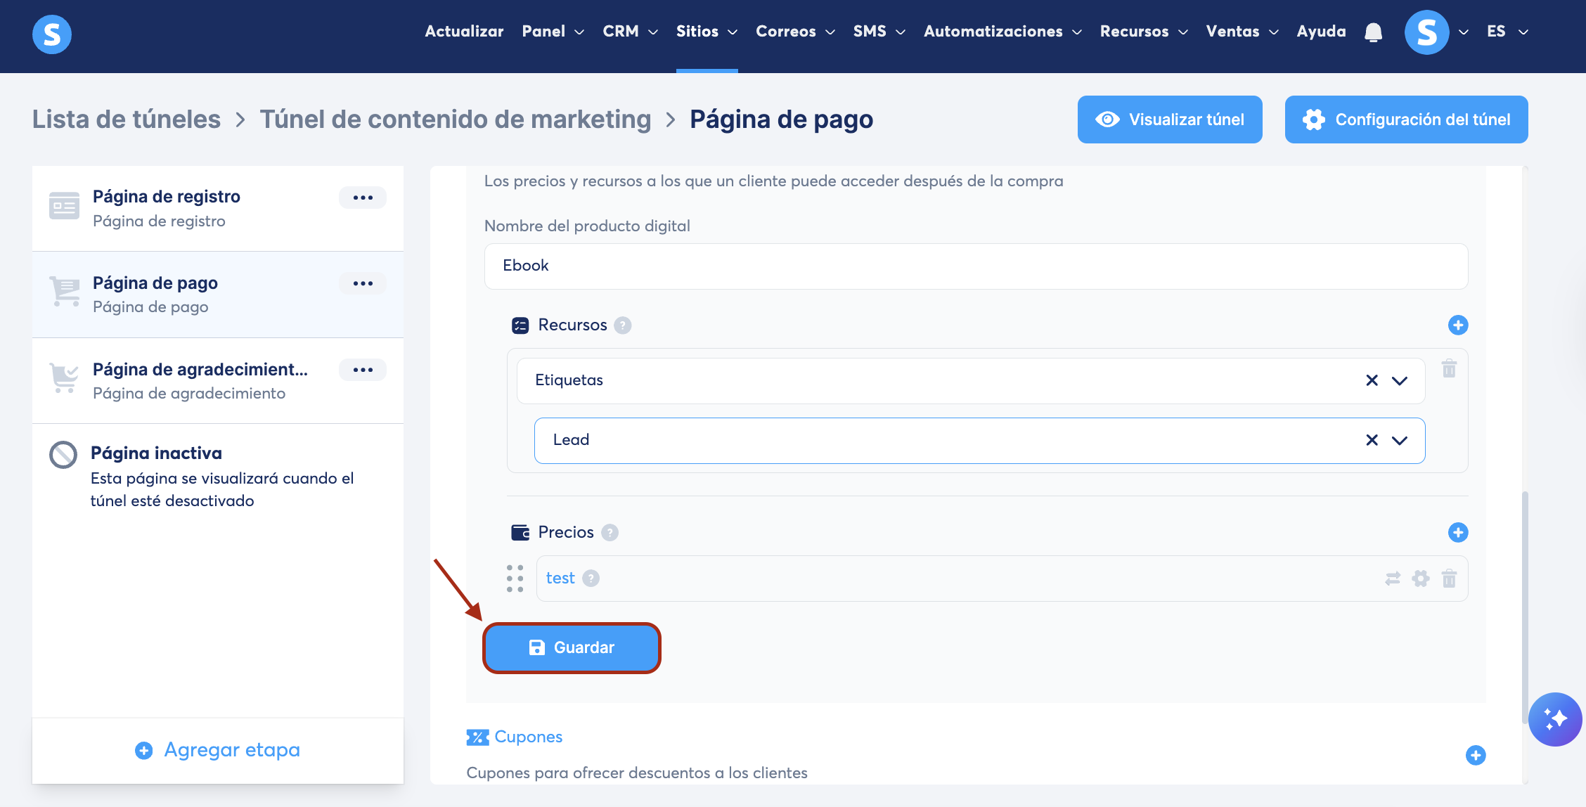This screenshot has width=1586, height=807.
Task: Open the Lead tag dropdown chevron
Action: point(1400,440)
